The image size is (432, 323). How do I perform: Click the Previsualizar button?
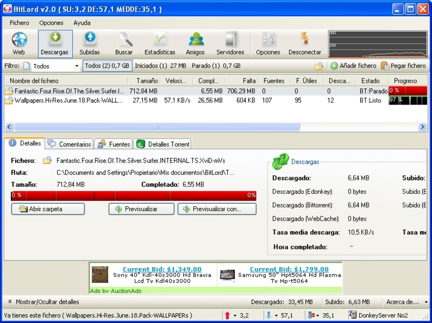point(141,209)
